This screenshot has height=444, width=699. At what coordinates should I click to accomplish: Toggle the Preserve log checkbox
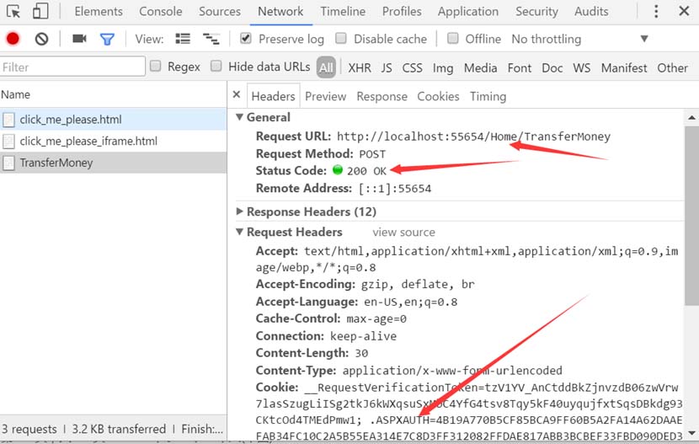point(246,39)
